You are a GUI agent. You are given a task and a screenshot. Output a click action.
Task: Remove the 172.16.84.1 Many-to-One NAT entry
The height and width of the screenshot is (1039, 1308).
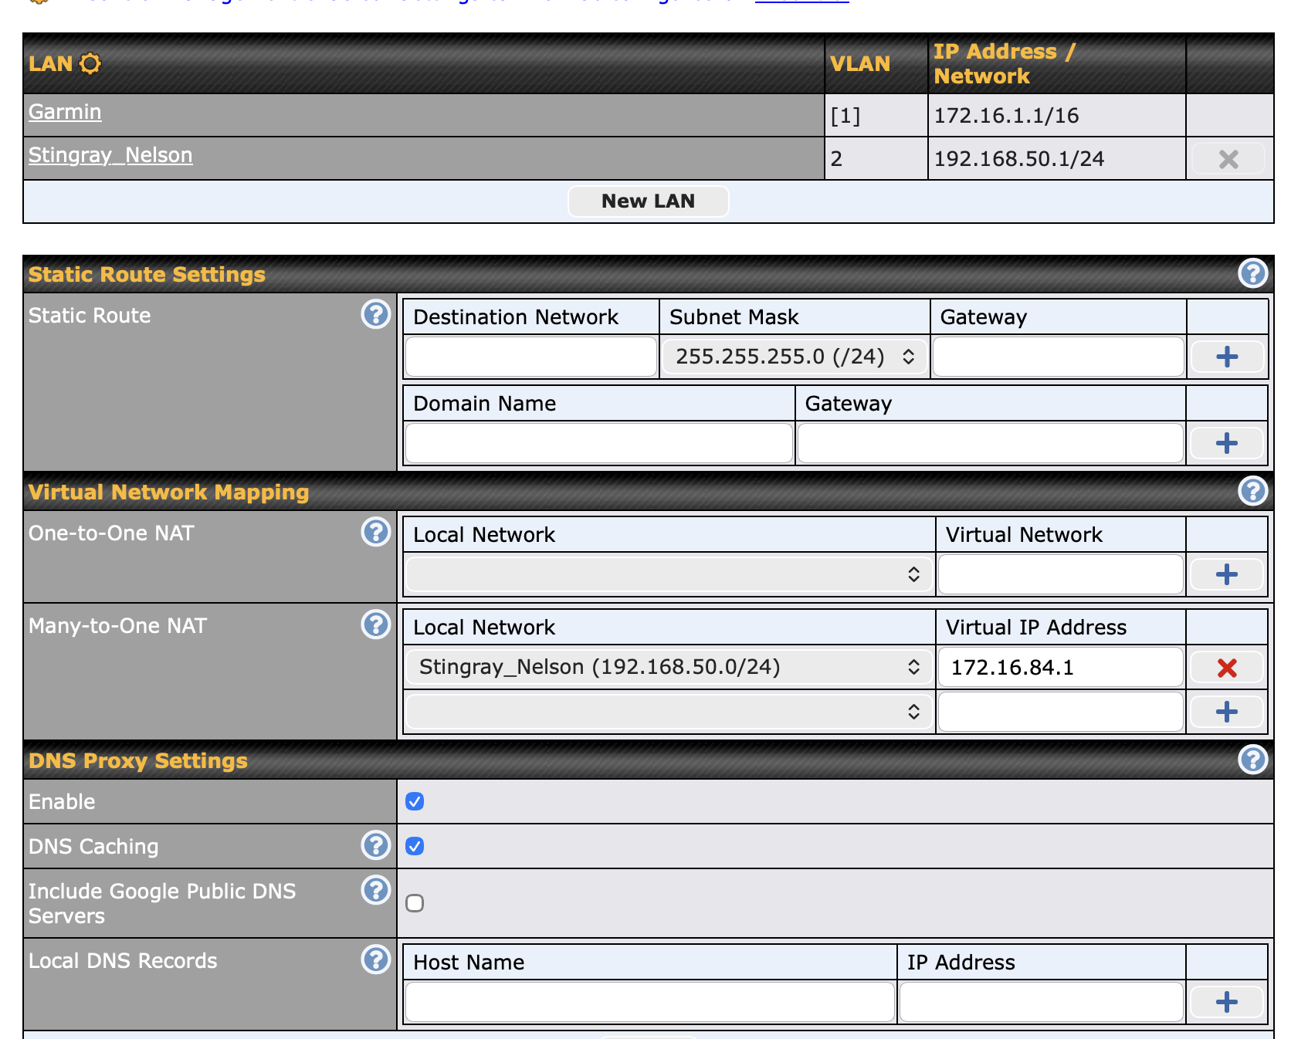(x=1227, y=668)
